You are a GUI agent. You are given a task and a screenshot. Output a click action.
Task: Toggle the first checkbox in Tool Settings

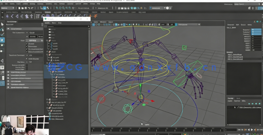click(27, 43)
